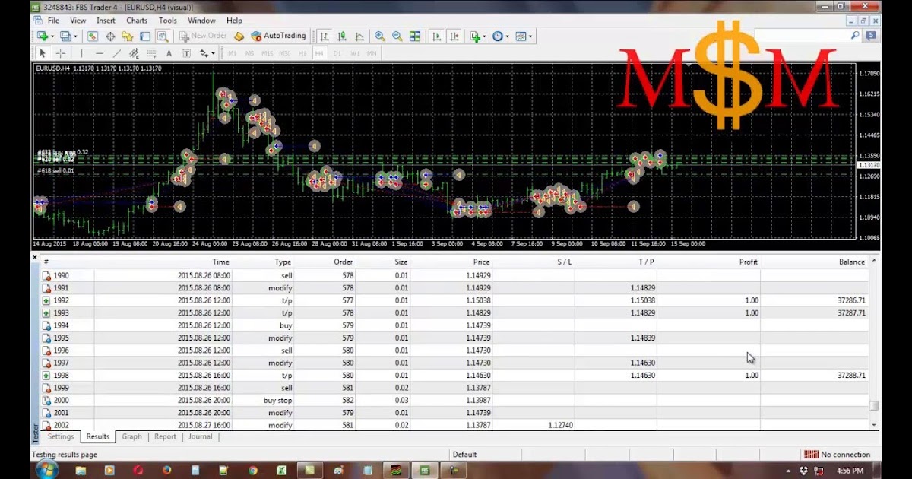Open the Charts menu

click(138, 21)
